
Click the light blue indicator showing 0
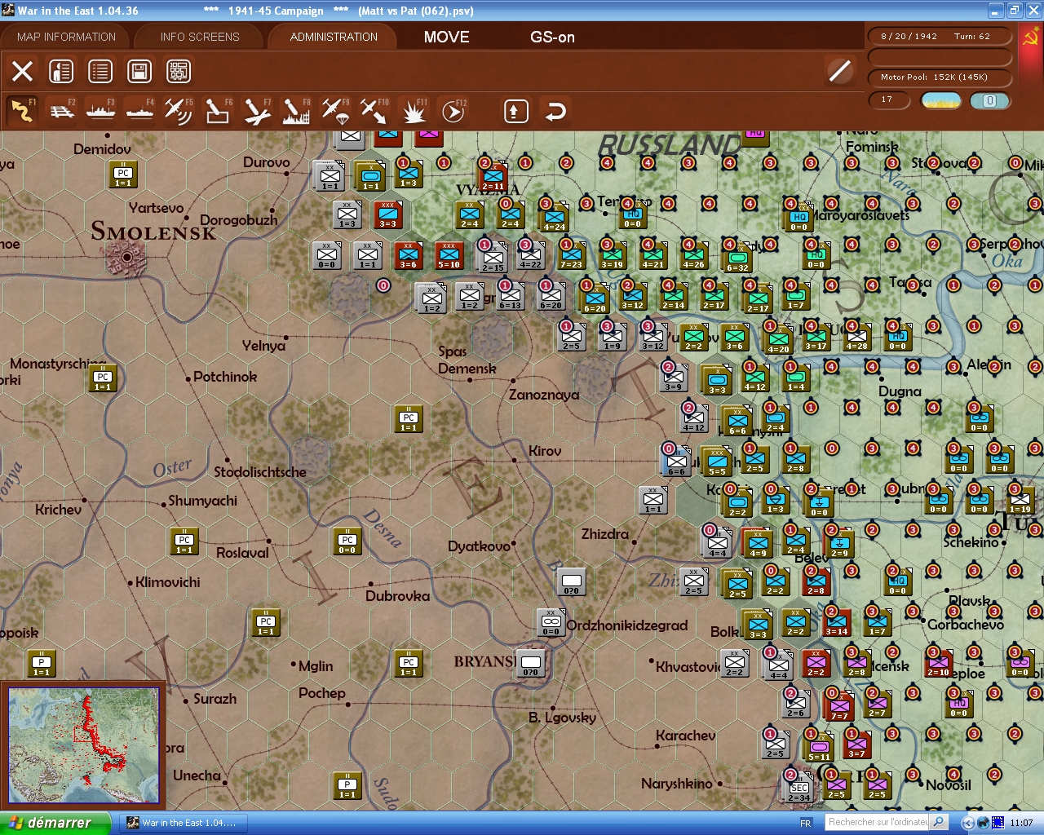point(989,100)
